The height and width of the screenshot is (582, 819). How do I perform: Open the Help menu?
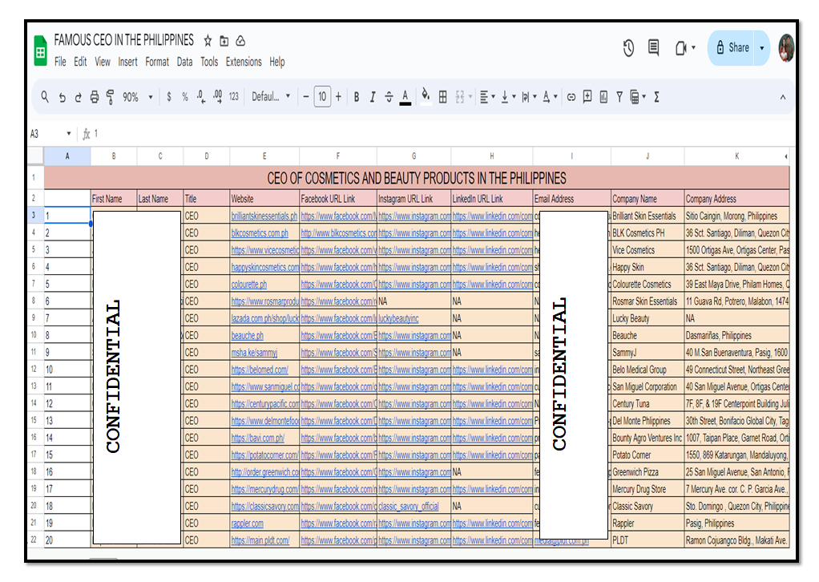tap(276, 62)
